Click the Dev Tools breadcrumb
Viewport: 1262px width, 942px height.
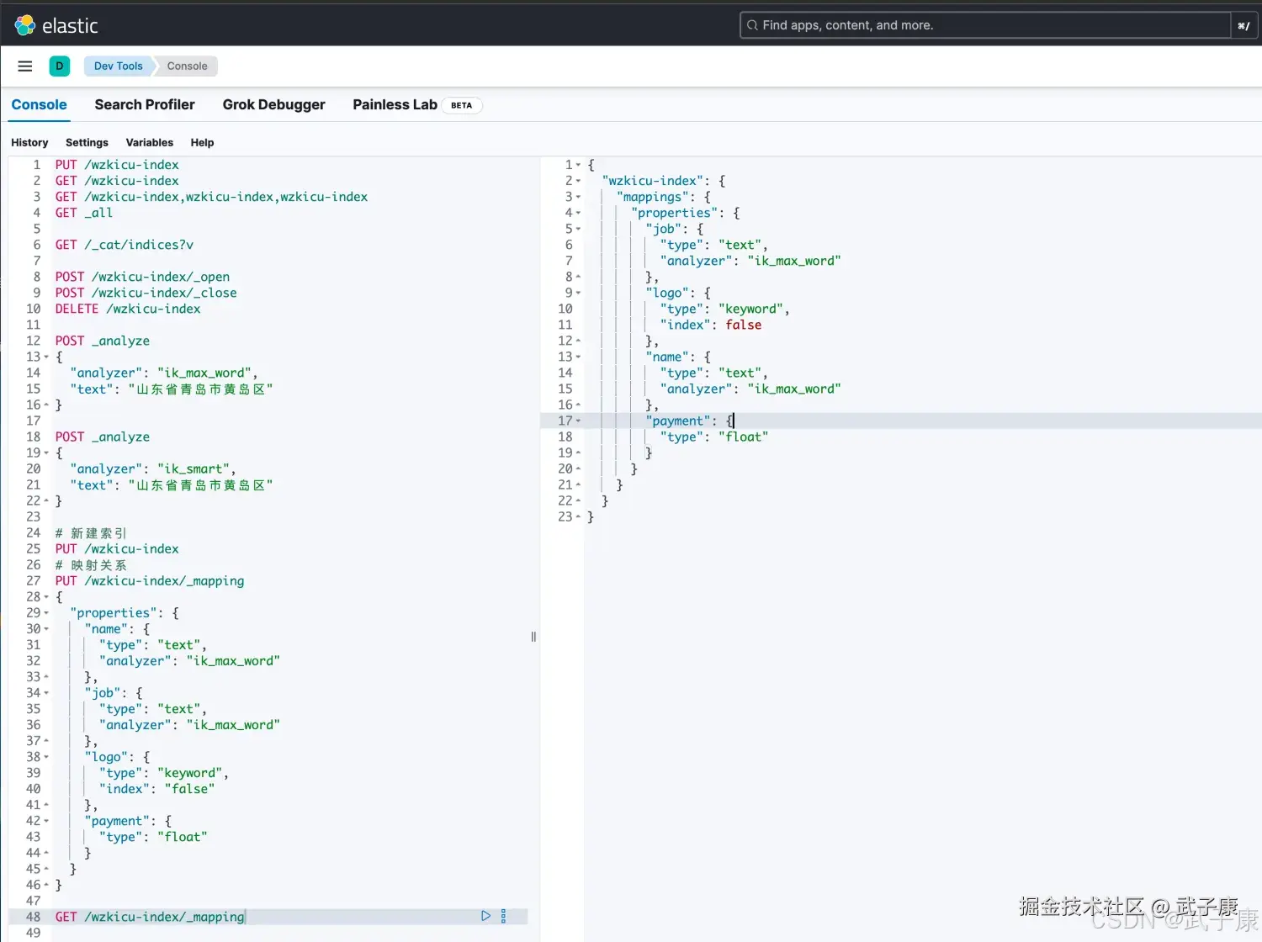tap(118, 66)
